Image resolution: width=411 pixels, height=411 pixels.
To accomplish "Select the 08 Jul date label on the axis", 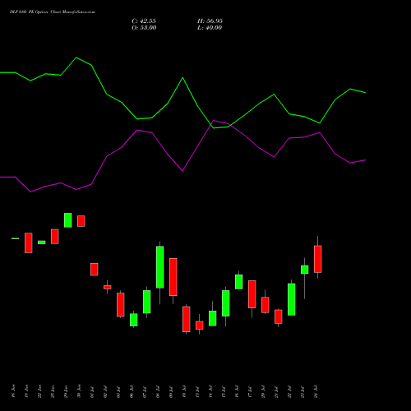I will point(158,392).
